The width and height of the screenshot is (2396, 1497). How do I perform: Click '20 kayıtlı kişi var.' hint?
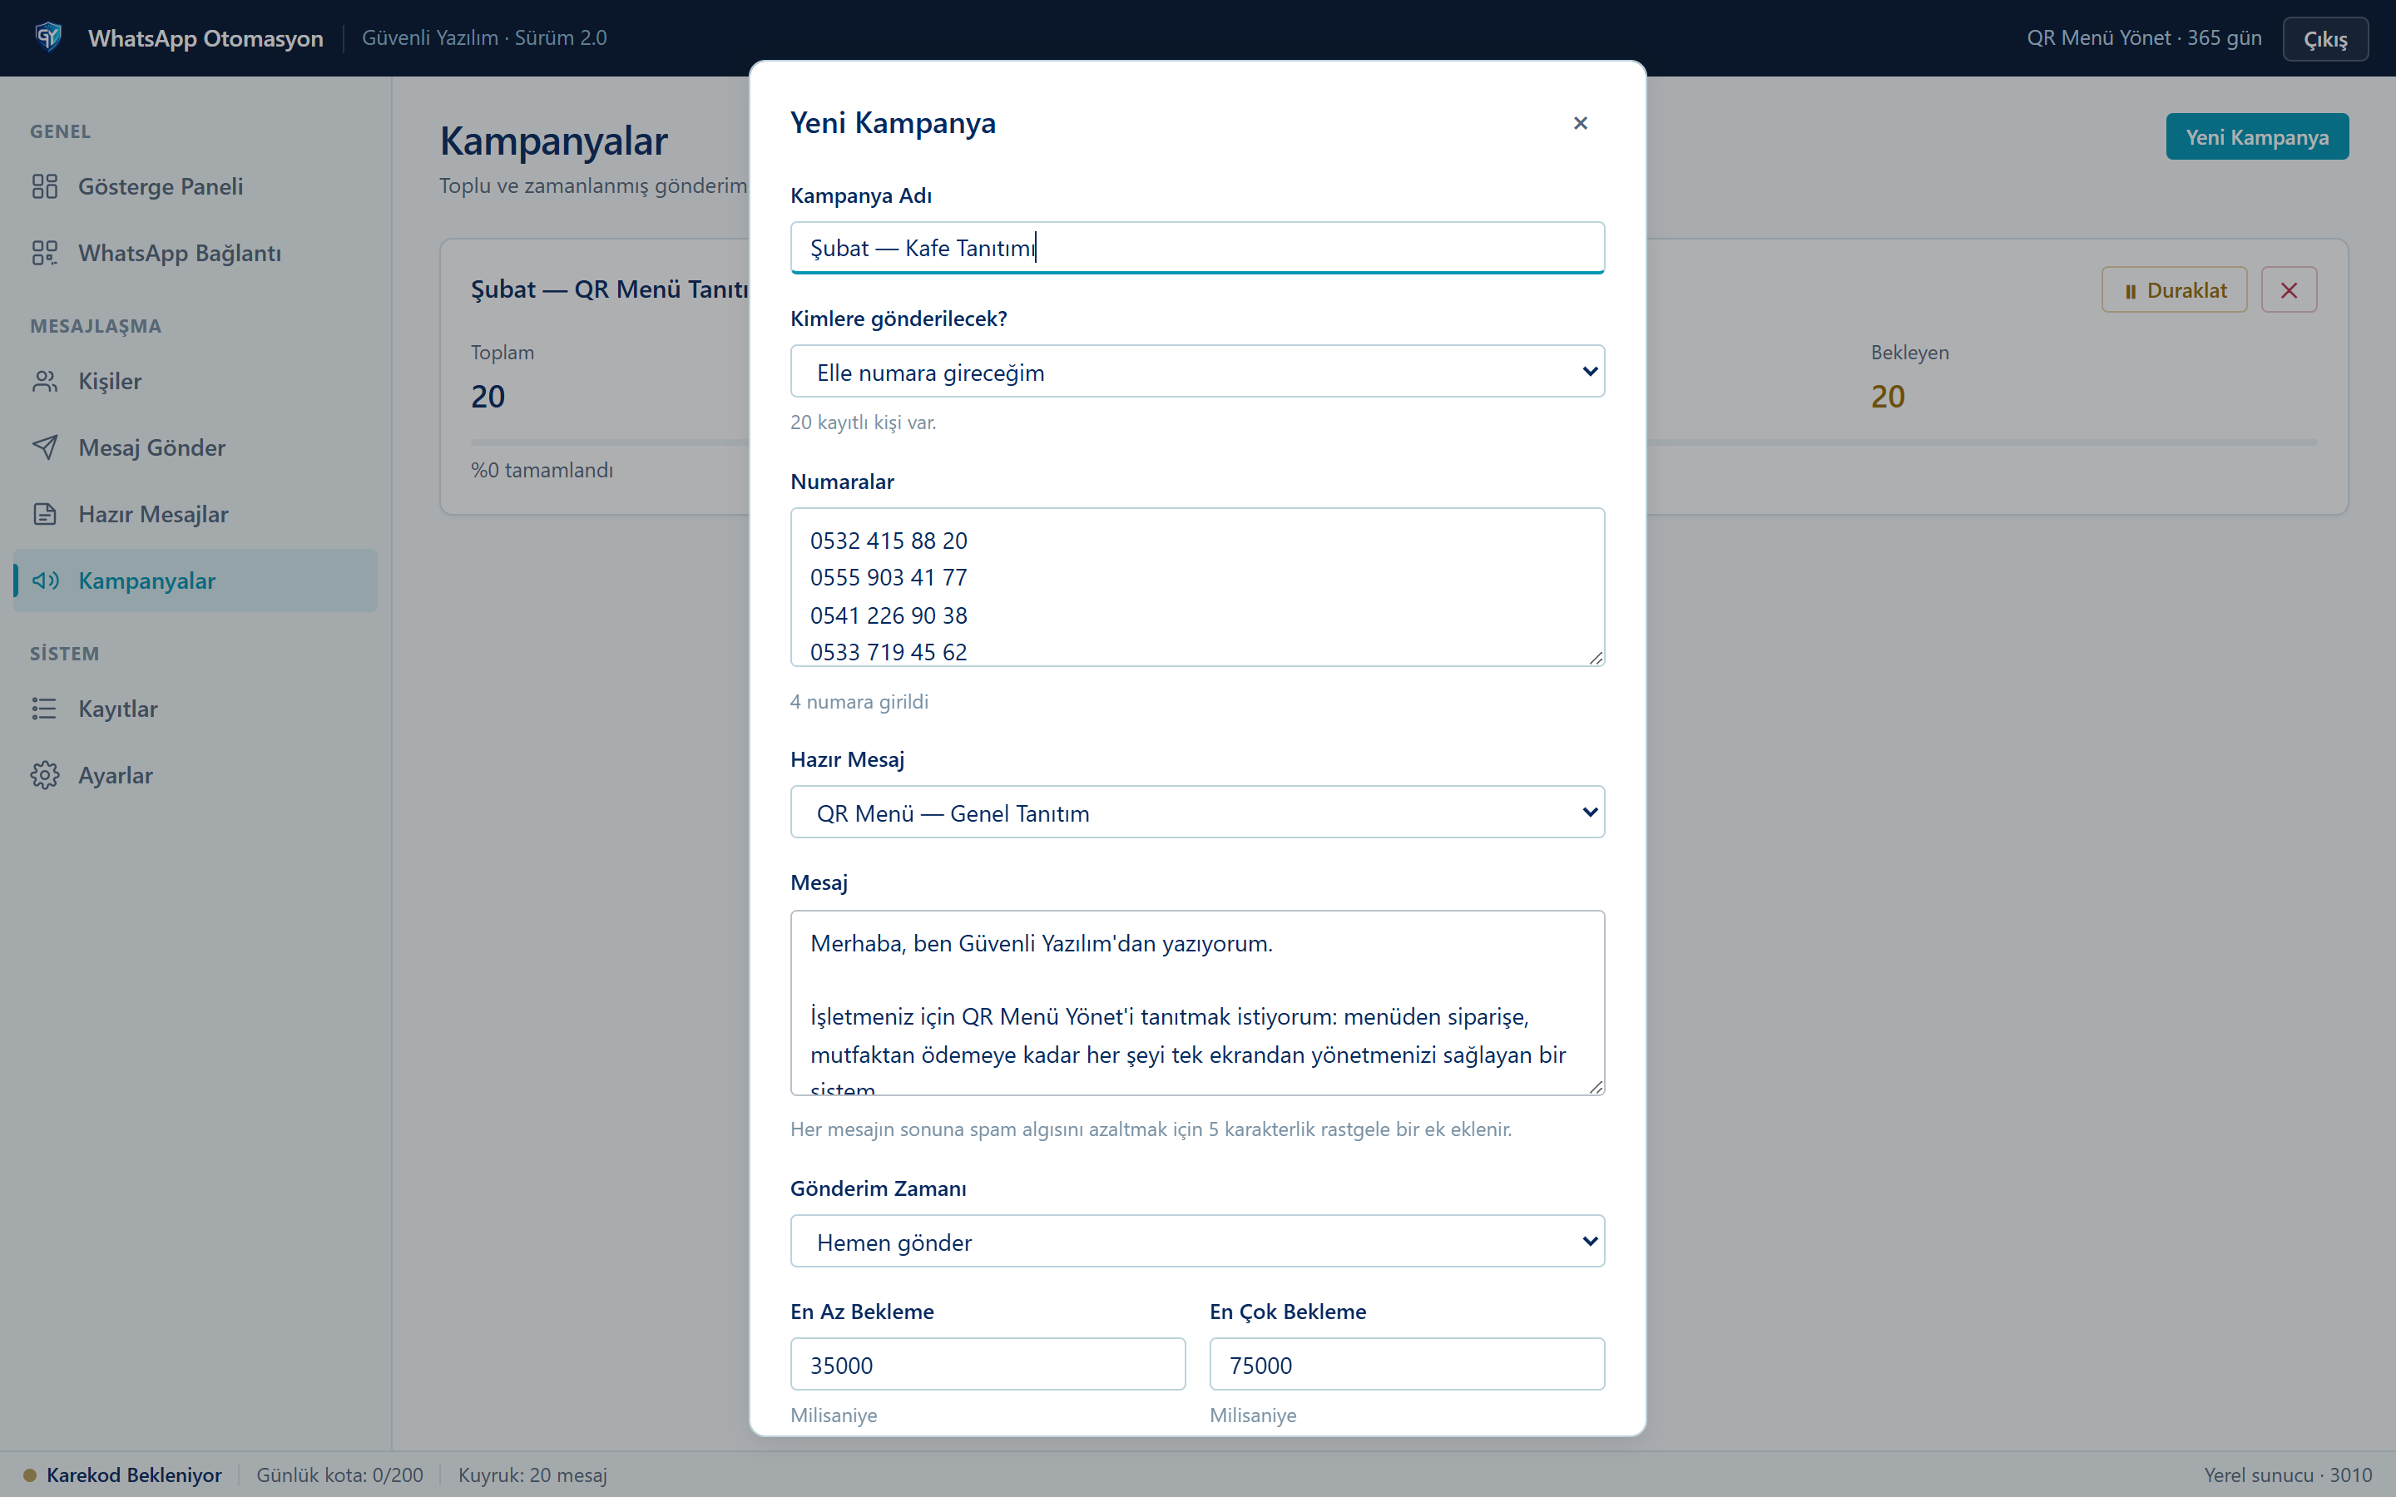[864, 422]
